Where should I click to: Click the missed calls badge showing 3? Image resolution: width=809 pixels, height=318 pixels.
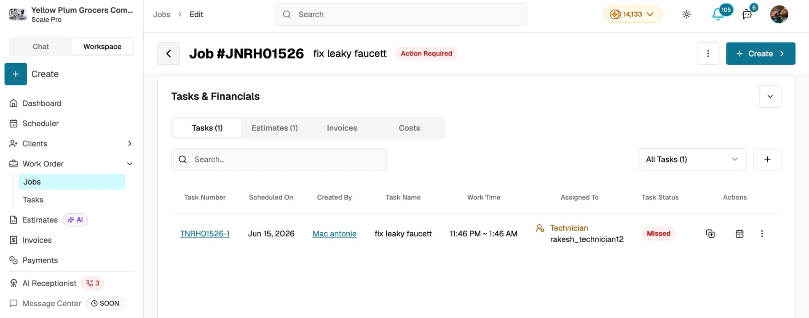point(93,283)
